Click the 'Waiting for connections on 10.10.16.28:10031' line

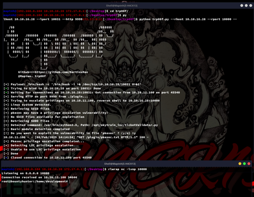(x=92, y=92)
